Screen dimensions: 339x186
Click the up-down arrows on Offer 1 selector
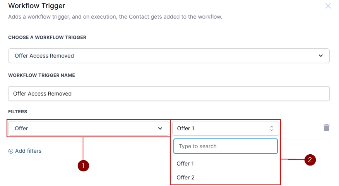[x=272, y=128]
